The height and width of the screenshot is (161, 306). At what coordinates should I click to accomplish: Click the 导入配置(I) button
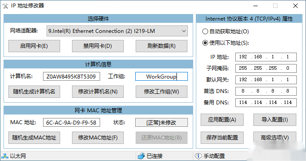pyautogui.click(x=275, y=120)
